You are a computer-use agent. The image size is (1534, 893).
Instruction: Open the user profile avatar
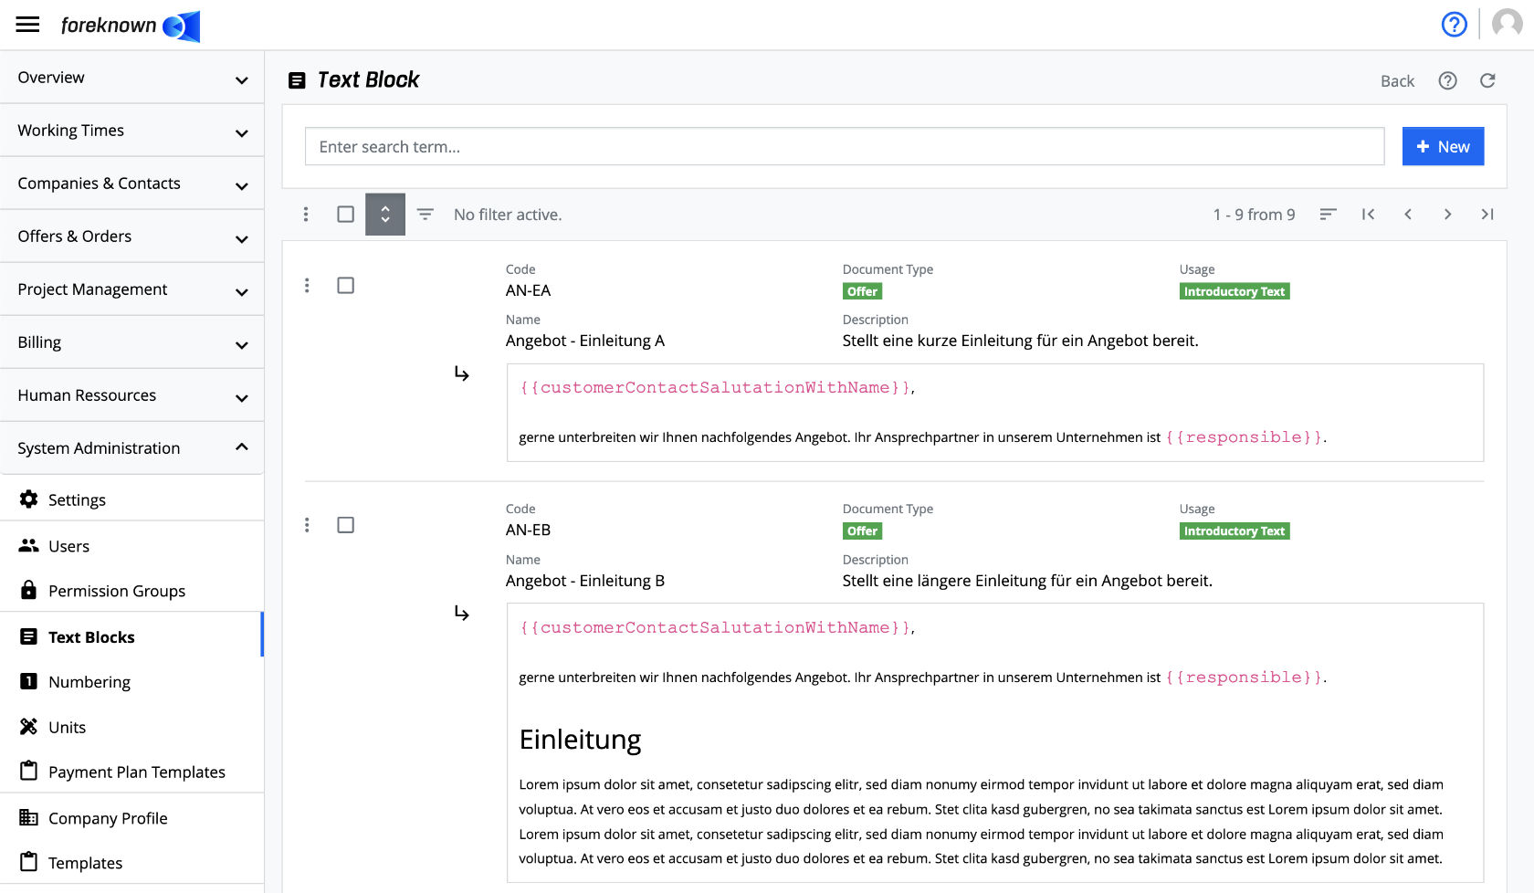tap(1507, 25)
